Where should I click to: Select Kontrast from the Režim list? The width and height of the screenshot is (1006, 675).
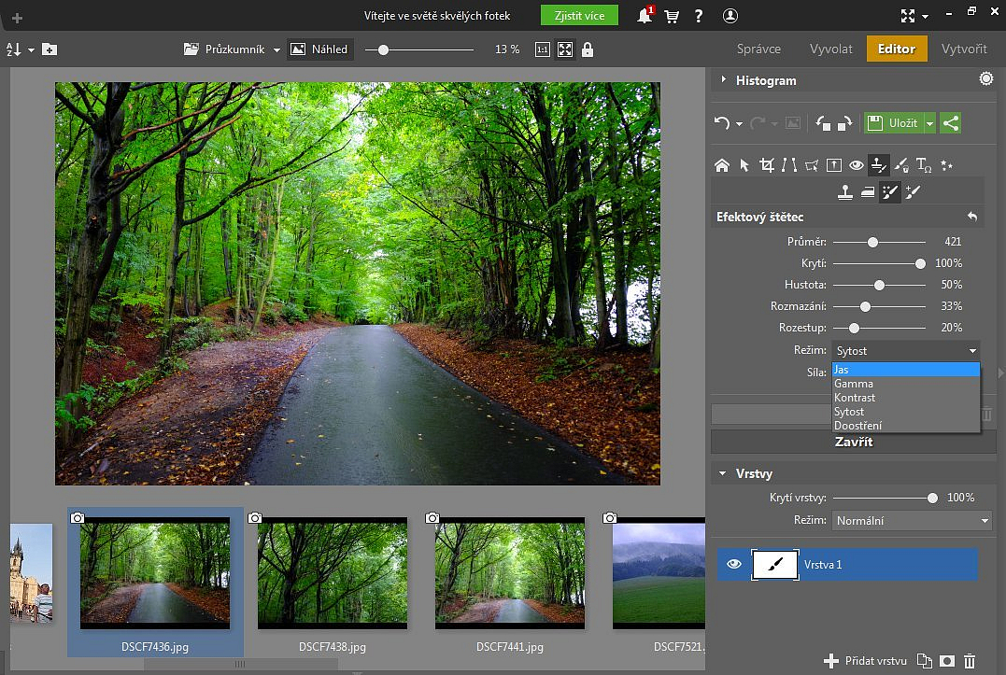pos(855,397)
